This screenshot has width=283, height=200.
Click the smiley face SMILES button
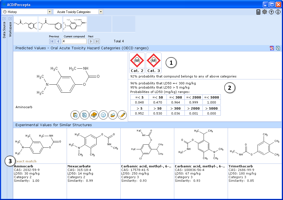pyautogui.click(x=103, y=115)
